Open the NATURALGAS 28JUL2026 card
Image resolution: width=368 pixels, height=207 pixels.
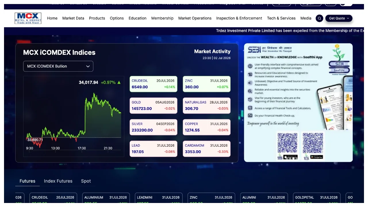(207, 106)
